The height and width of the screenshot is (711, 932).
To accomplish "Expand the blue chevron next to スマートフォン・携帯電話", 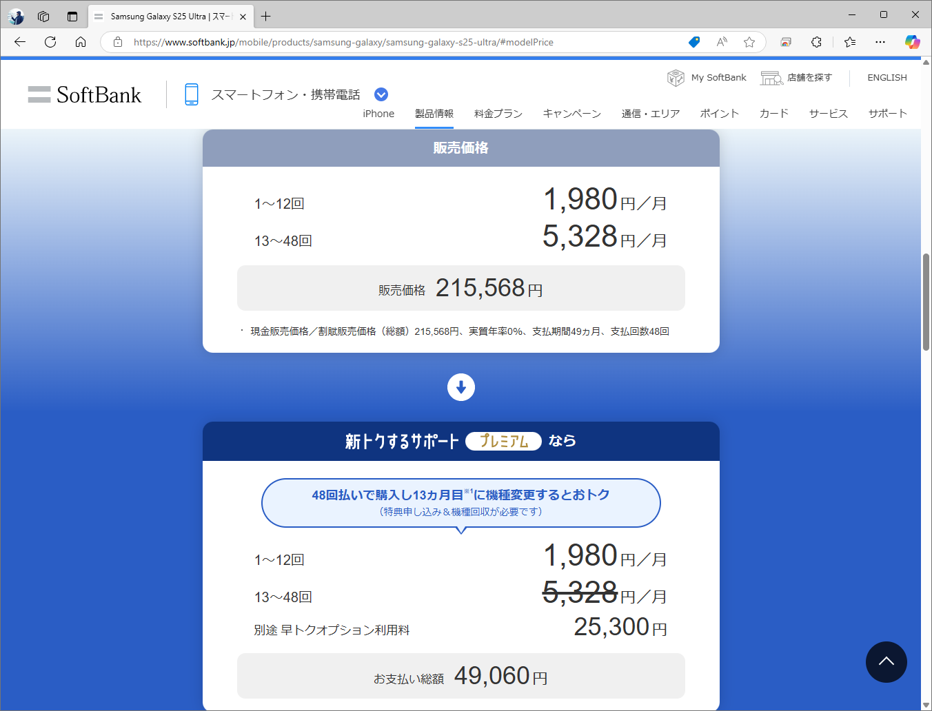I will [x=381, y=94].
